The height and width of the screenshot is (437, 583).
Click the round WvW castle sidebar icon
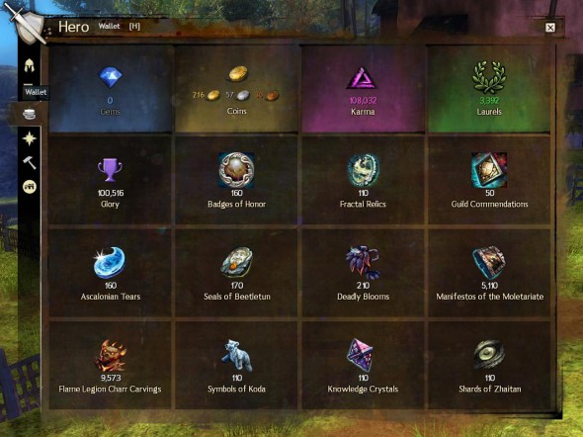pos(30,187)
